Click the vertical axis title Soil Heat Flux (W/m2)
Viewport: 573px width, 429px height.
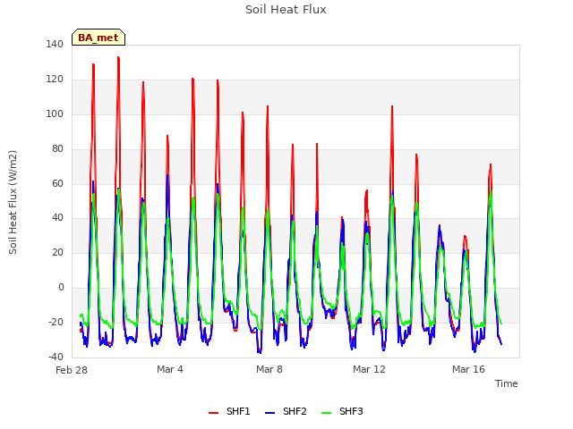pos(13,202)
